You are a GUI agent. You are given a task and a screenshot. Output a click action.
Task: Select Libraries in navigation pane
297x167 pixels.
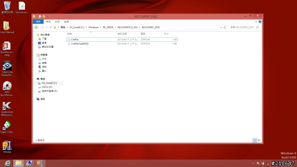[42, 55]
